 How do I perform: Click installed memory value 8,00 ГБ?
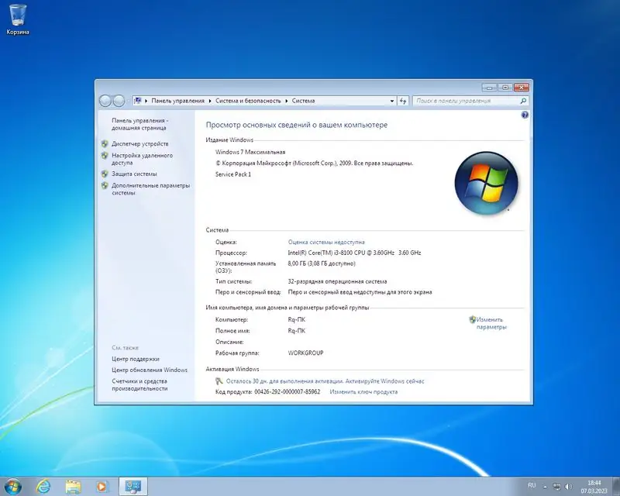coord(322,263)
